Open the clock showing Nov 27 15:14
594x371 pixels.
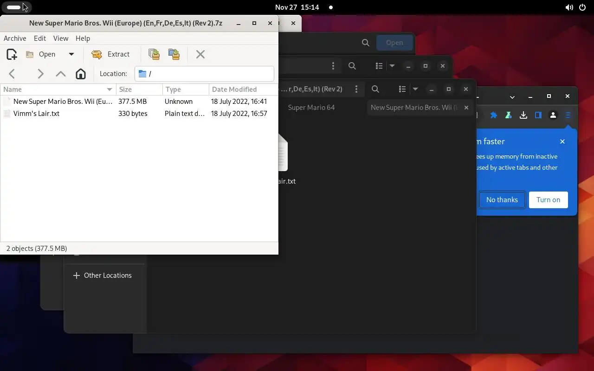[297, 7]
